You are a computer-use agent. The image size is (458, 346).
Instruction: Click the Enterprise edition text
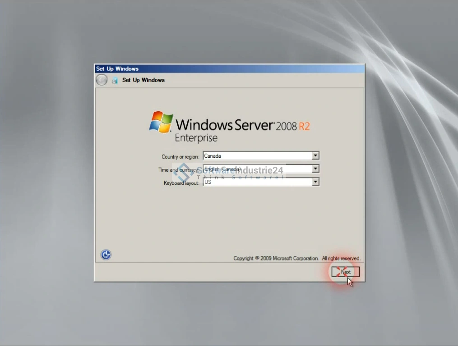[x=196, y=138]
